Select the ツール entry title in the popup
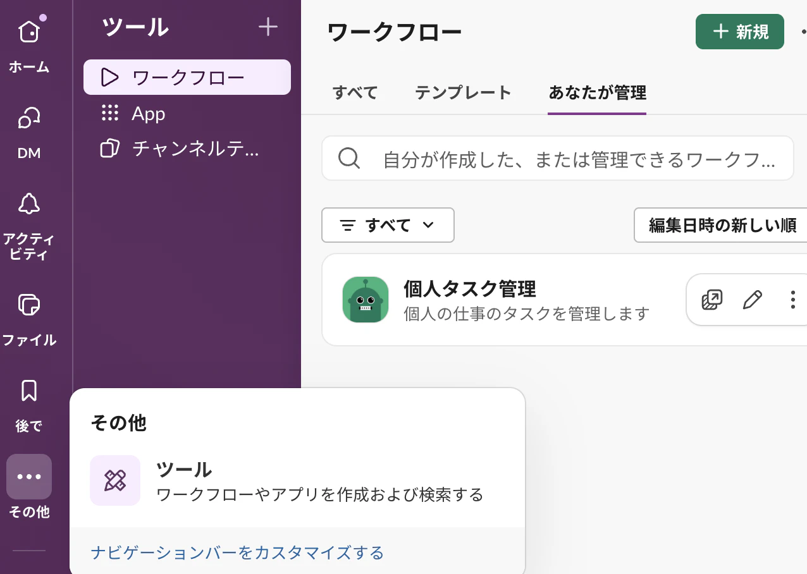 point(184,470)
